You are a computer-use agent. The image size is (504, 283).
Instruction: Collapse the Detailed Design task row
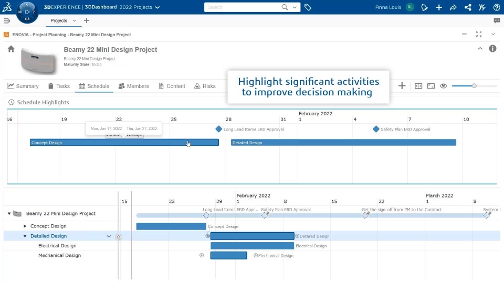[25, 236]
